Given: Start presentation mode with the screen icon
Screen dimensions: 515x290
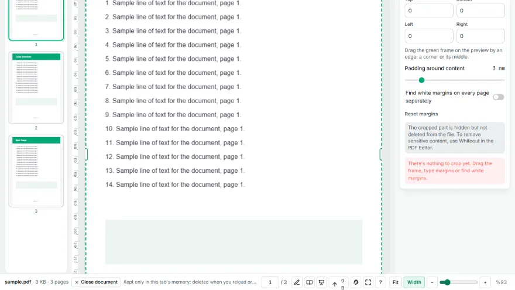Looking at the screenshot, I should [x=321, y=282].
